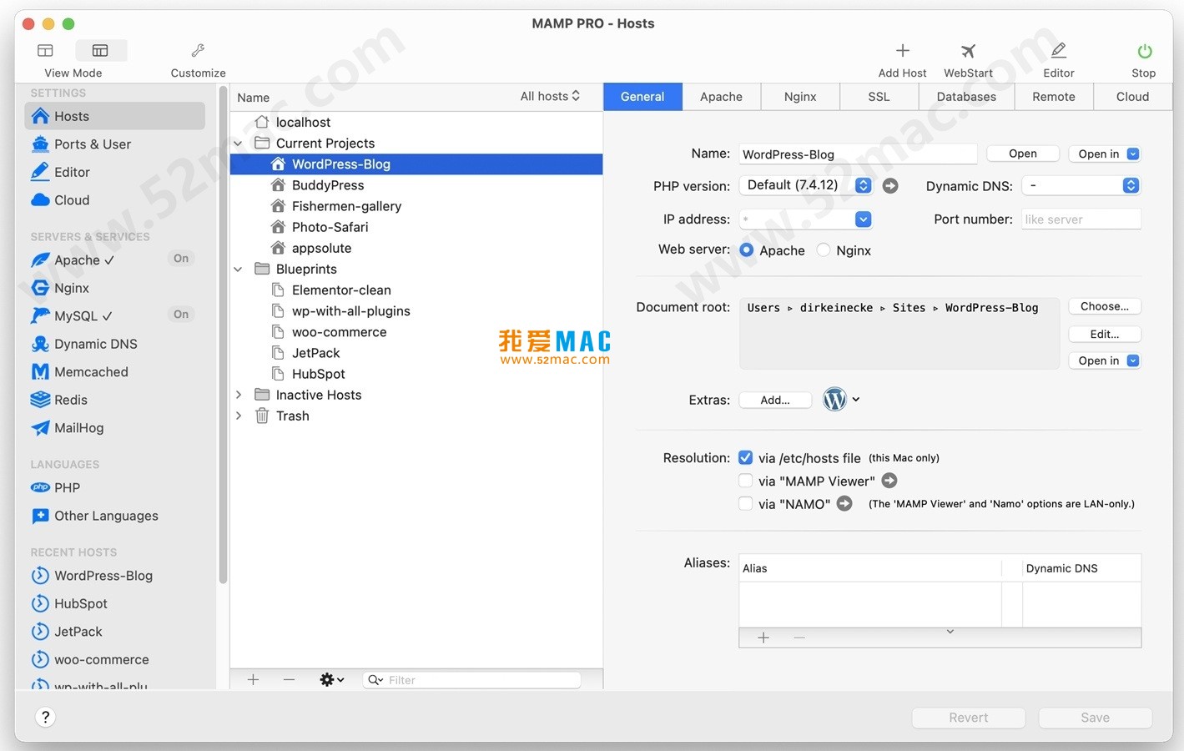Toggle the via /etc/hosts file checkbox
This screenshot has width=1184, height=751.
[746, 457]
